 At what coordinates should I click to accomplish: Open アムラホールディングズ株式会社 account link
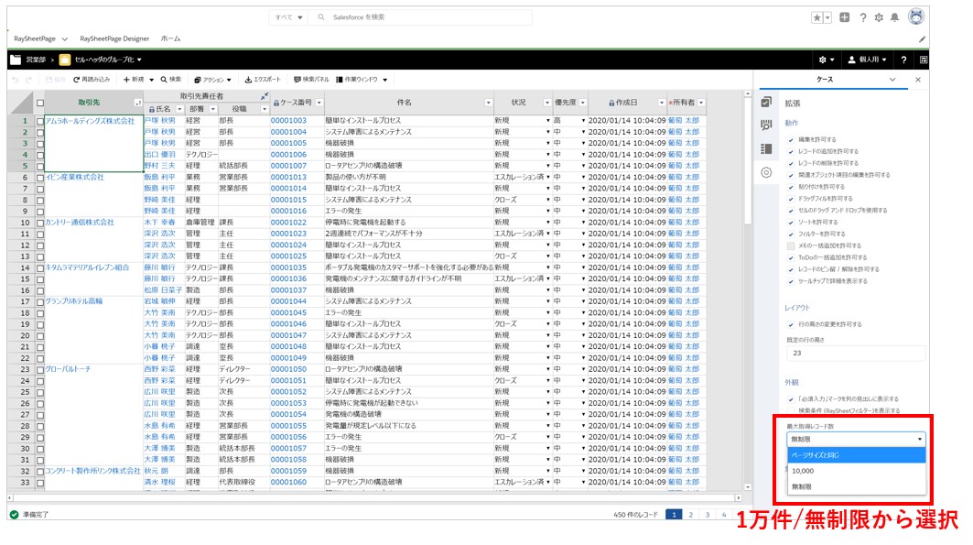[x=90, y=121]
